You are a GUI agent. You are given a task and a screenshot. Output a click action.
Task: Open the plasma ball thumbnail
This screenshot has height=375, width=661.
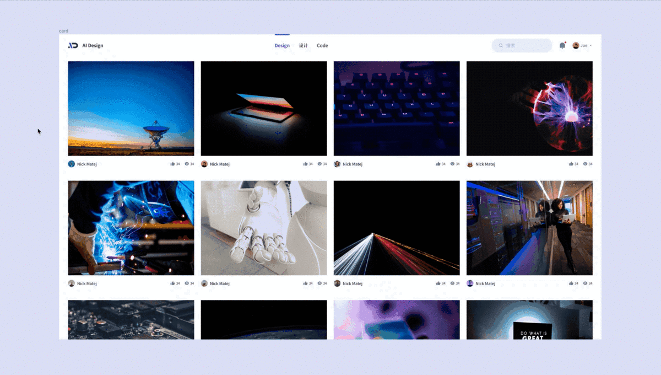[529, 109]
